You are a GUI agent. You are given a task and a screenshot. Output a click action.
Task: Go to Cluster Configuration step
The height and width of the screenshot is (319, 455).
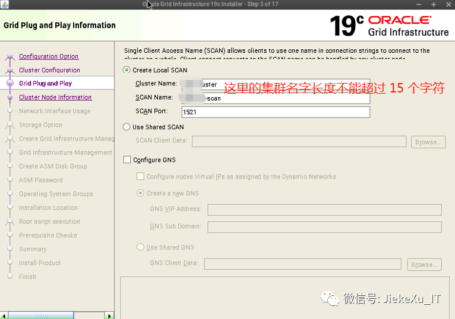(49, 70)
